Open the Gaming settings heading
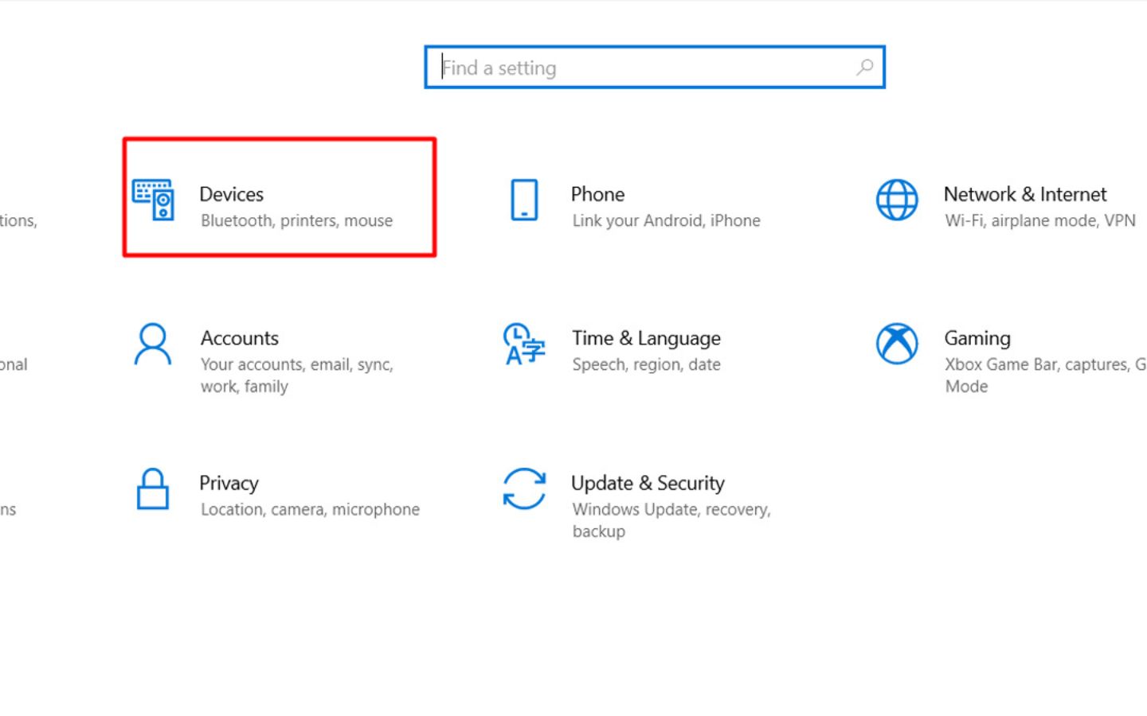 click(x=977, y=338)
